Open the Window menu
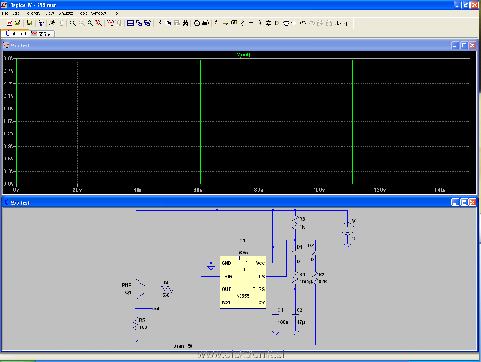Screen dimensions: 481x362 (x=98, y=13)
